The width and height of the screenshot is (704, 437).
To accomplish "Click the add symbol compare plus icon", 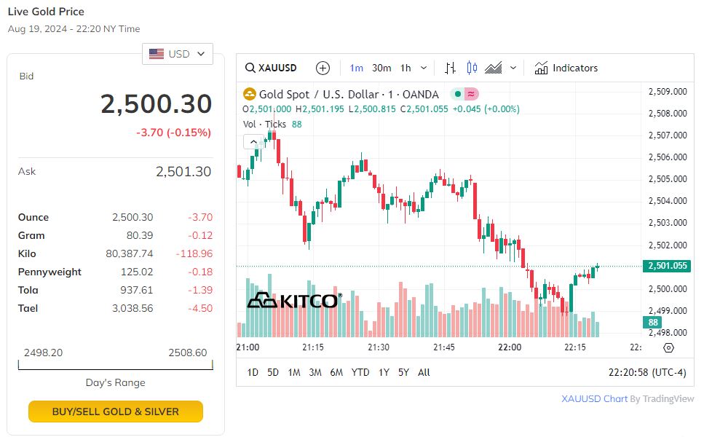I will tap(323, 68).
